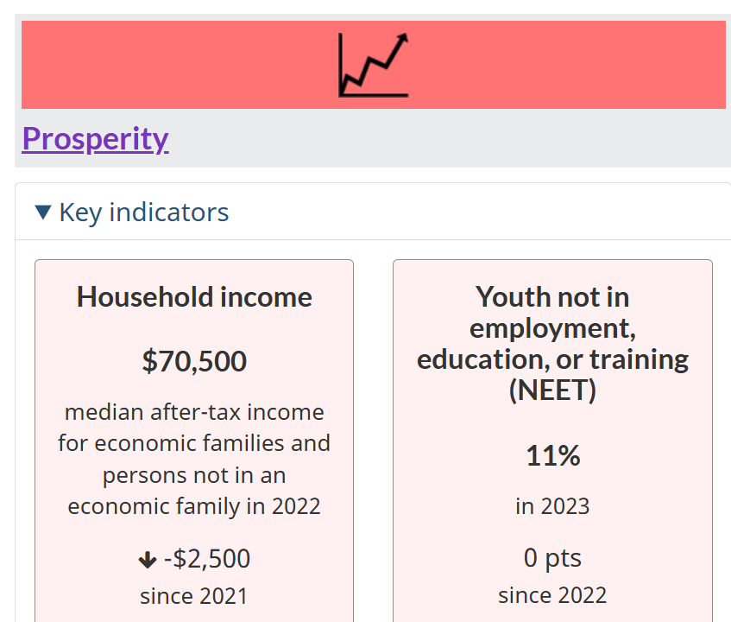Click the since 2022 label
The width and height of the screenshot is (731, 622).
tap(552, 595)
